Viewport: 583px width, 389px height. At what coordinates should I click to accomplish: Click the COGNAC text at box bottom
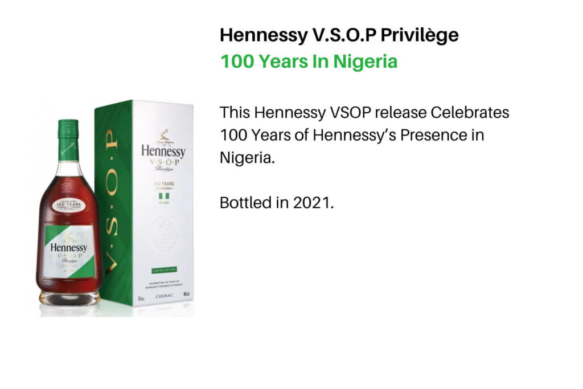164,296
